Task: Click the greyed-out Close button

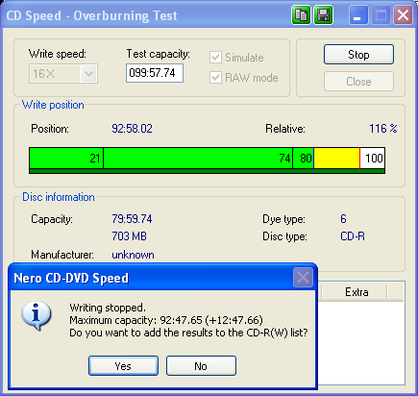Action: coord(358,82)
